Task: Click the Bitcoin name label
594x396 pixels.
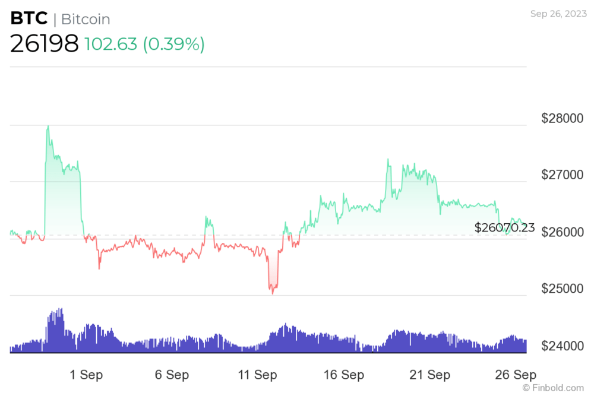Action: [x=86, y=20]
